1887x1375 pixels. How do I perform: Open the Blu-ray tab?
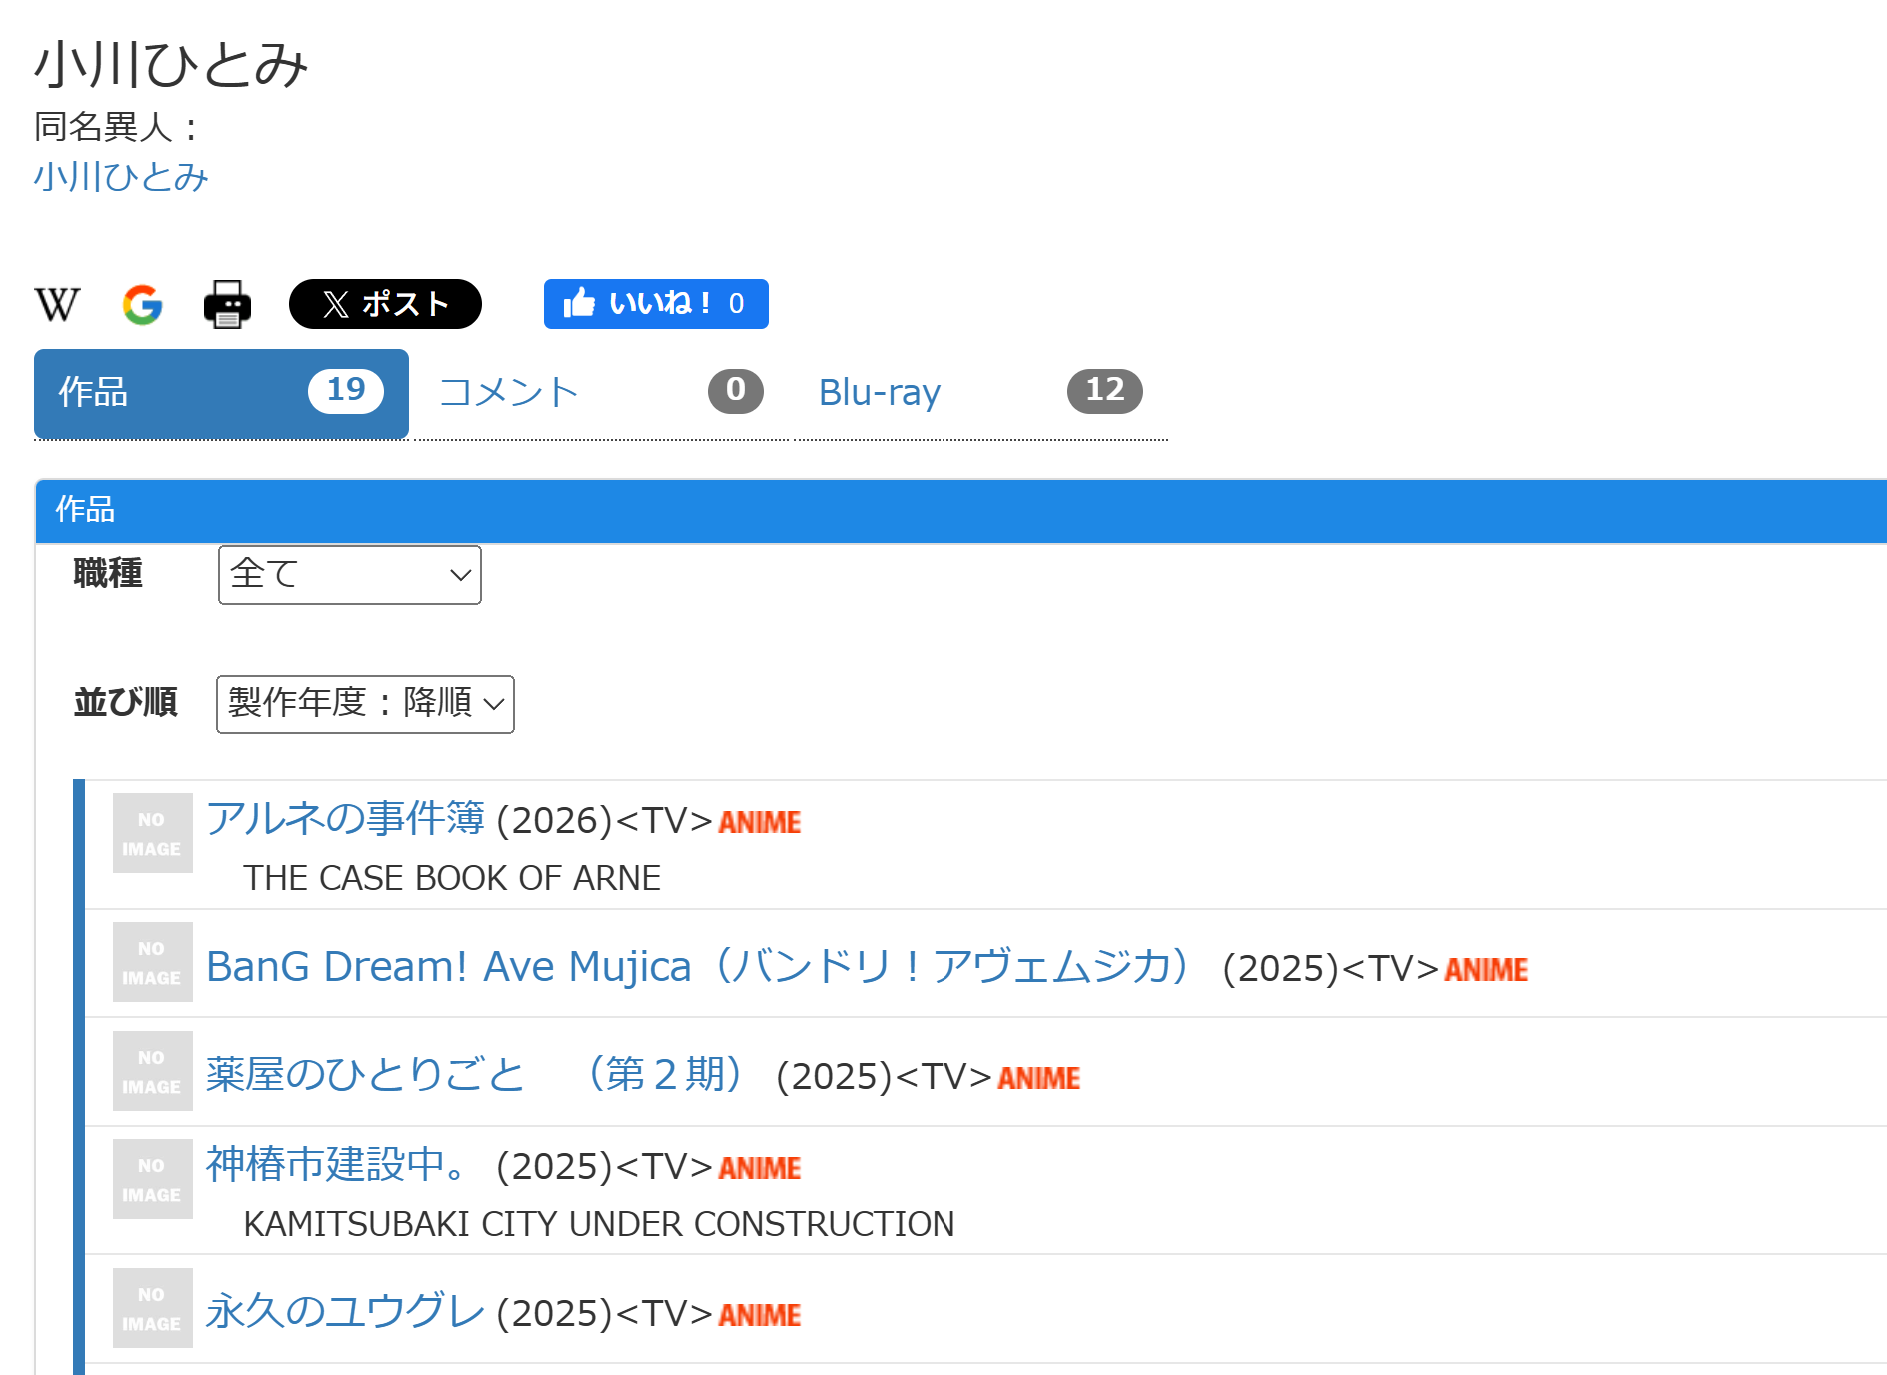click(x=979, y=393)
